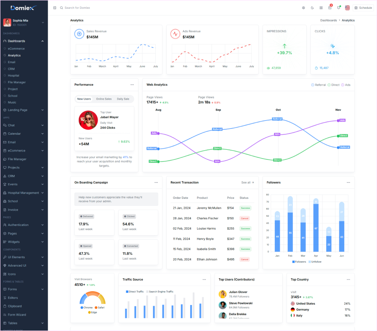View notifications via the bell icon
377x331 pixels.
click(339, 8)
